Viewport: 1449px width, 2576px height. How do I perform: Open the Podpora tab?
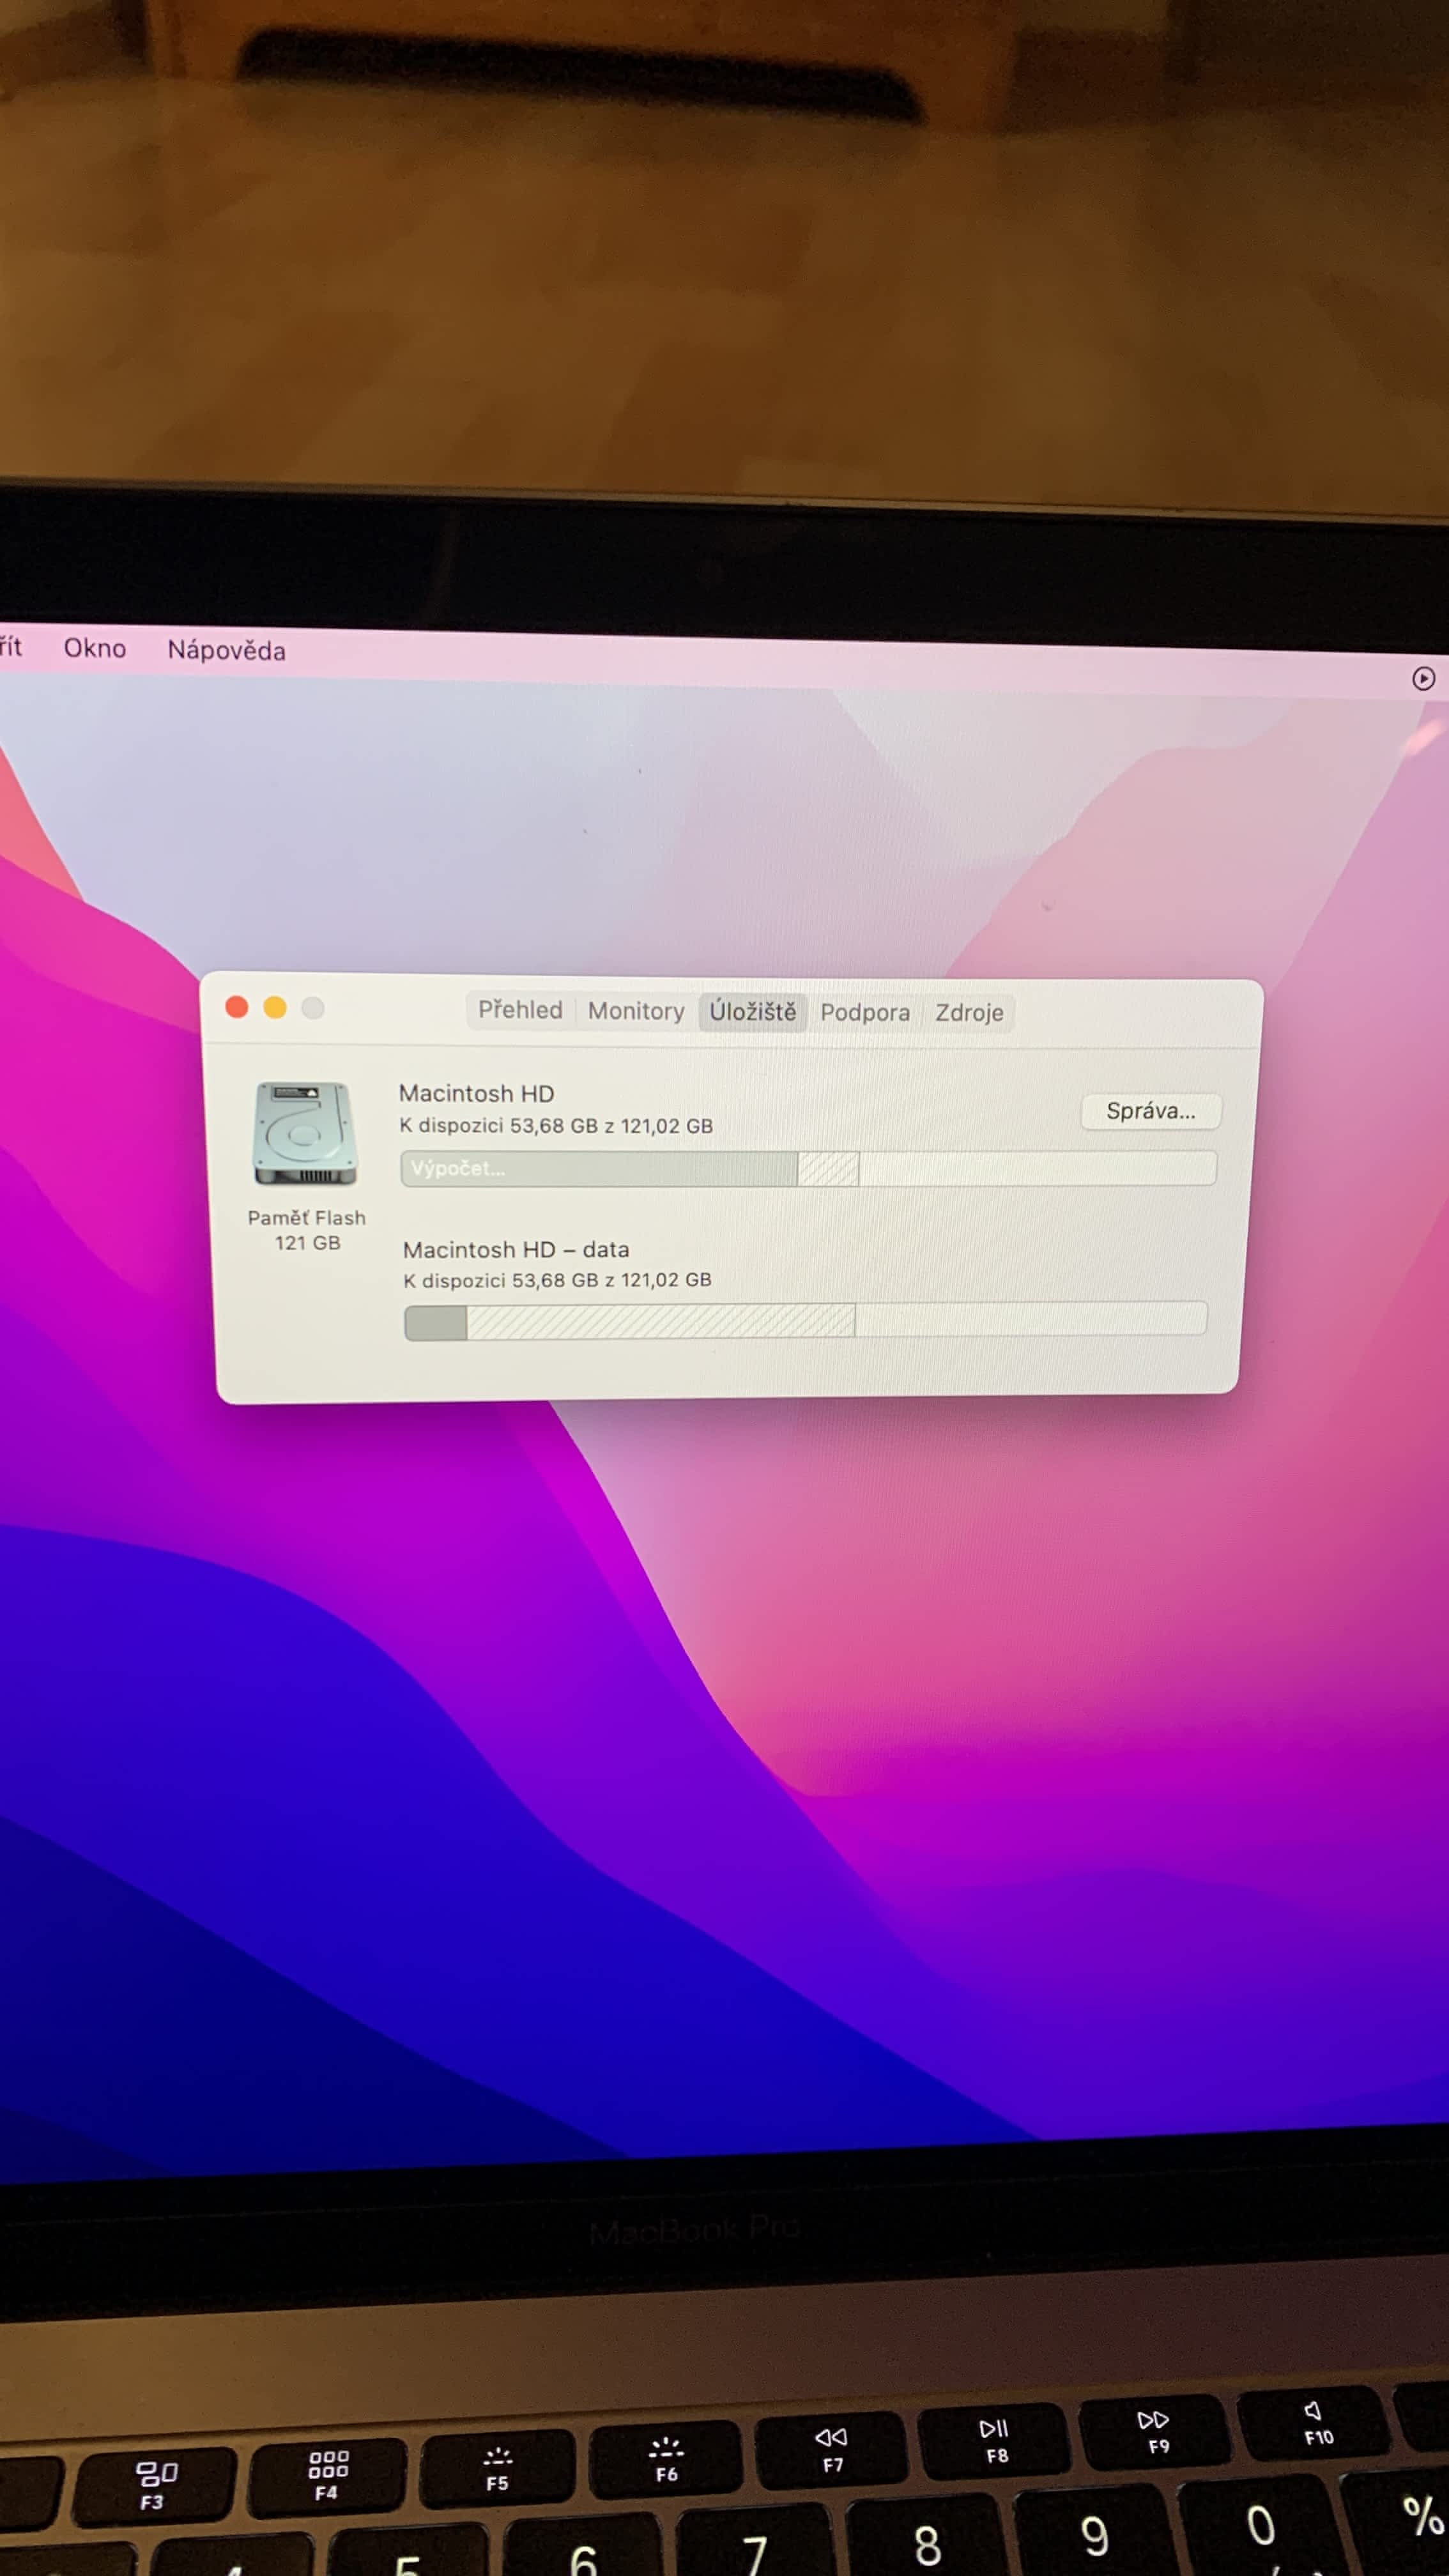coord(865,1013)
